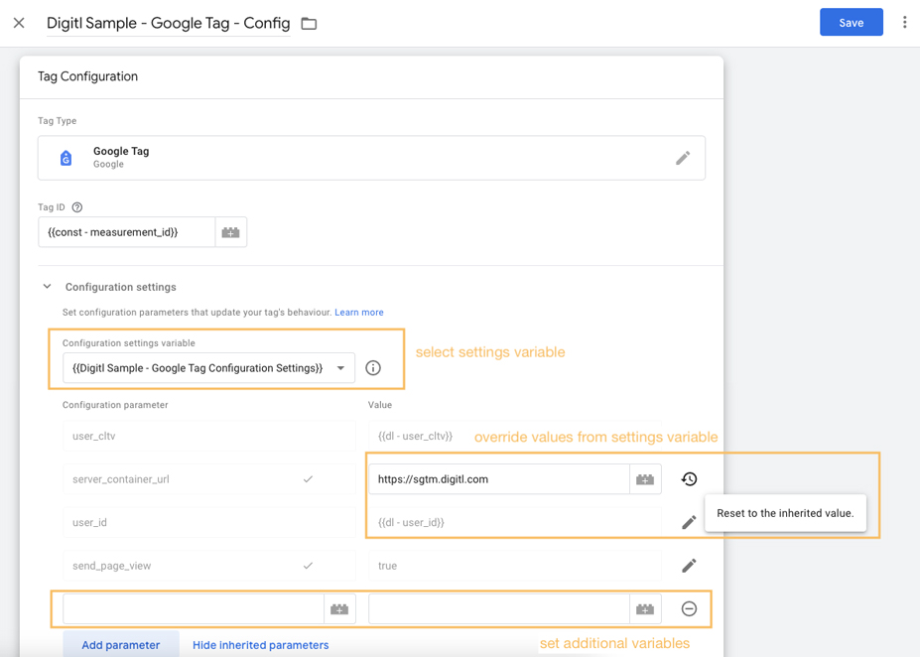Open the folder icon beside the tag name
The image size is (920, 657).
tap(309, 24)
